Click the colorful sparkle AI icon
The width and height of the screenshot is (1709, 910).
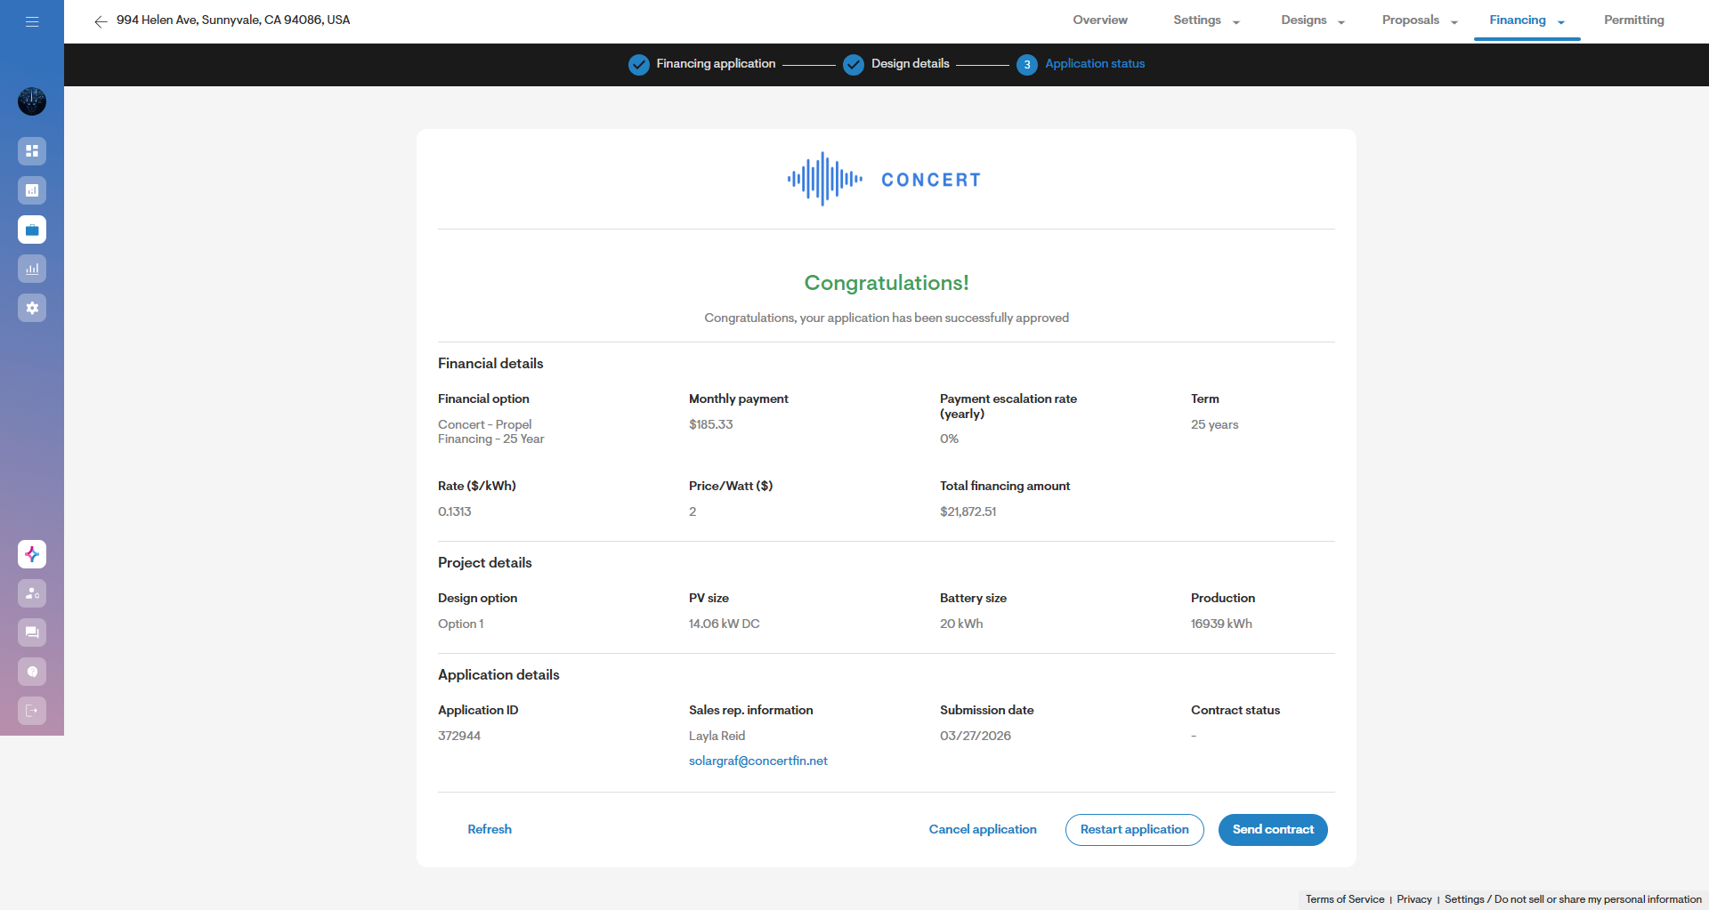[32, 554]
